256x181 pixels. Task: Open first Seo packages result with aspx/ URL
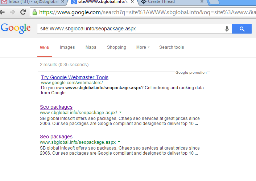point(56,107)
